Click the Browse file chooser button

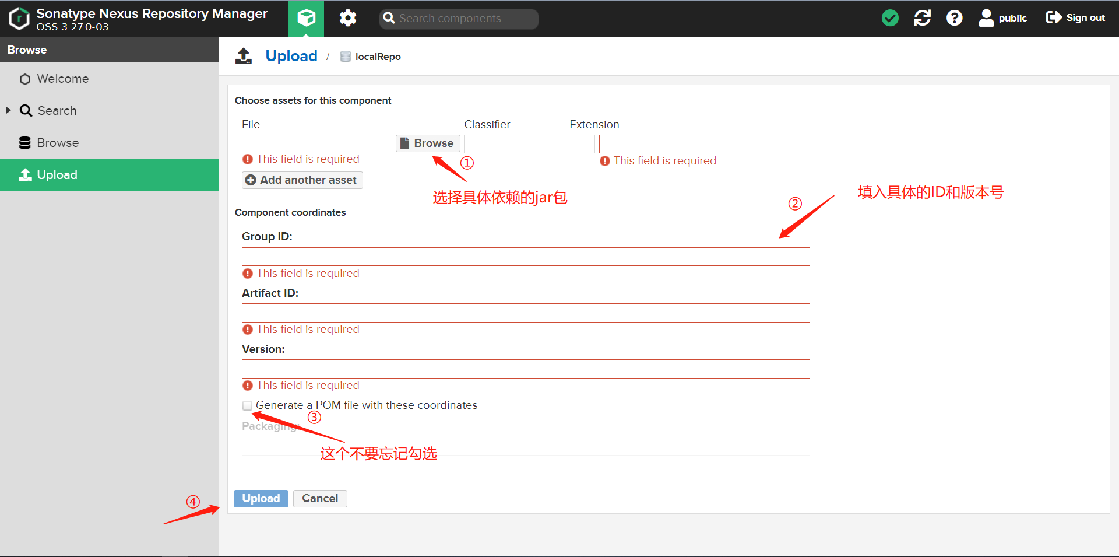coord(428,143)
